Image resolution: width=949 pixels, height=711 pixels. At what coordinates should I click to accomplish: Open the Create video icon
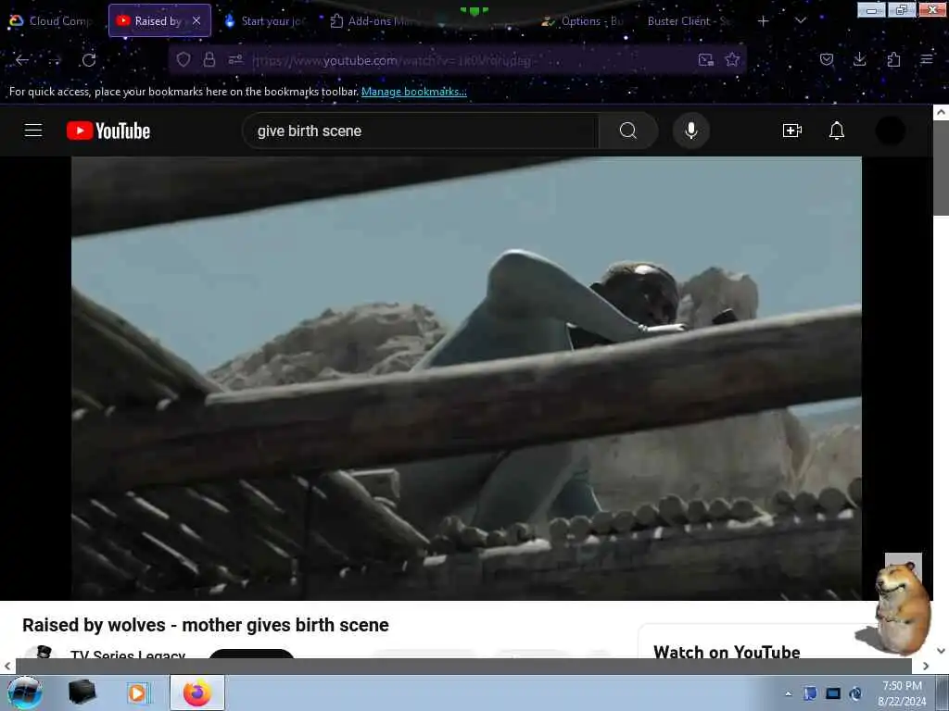[791, 131]
